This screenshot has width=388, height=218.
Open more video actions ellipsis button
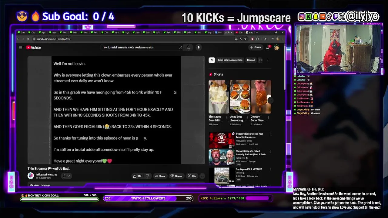pyautogui.click(x=202, y=176)
